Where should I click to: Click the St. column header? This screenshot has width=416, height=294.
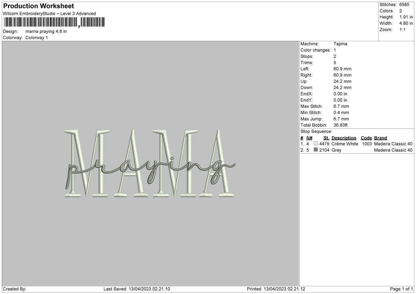tap(326, 138)
